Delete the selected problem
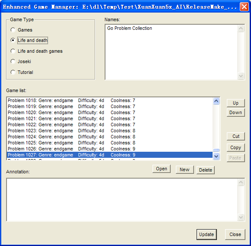251x246 pixels. pyautogui.click(x=206, y=170)
